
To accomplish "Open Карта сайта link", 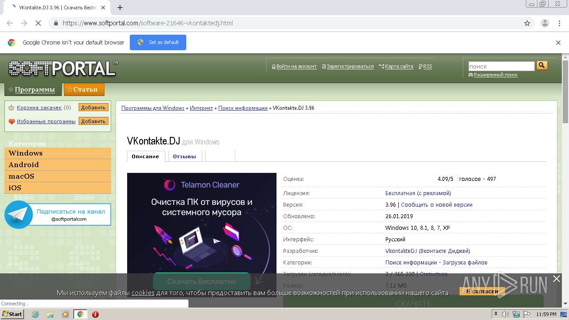I will pos(399,66).
